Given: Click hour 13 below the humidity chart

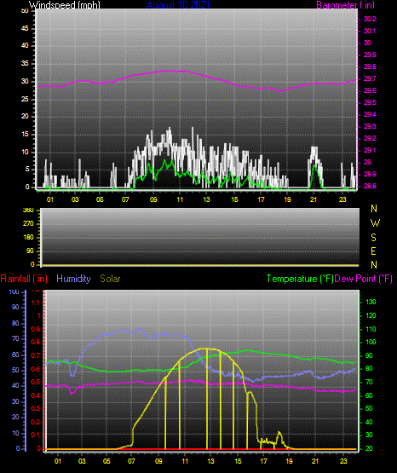Looking at the screenshot, I should [210, 461].
